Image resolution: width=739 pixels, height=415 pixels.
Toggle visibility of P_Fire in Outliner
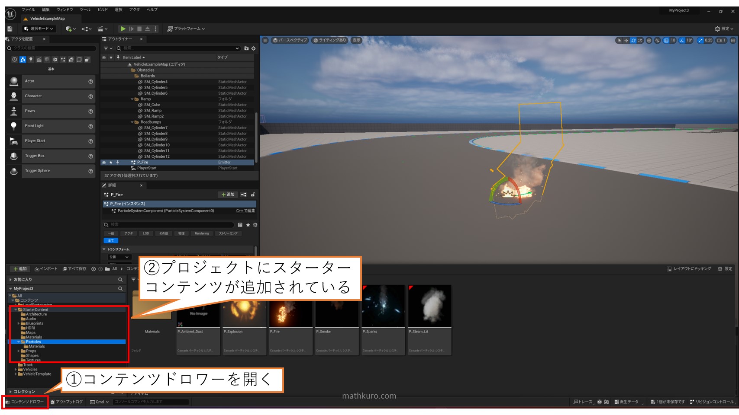pos(104,163)
